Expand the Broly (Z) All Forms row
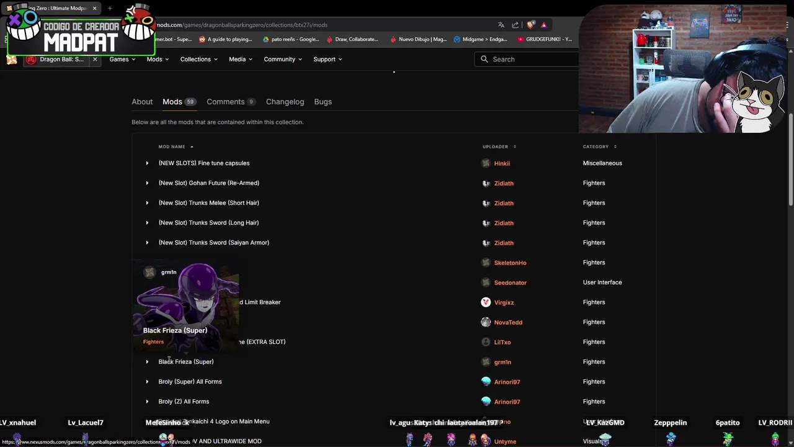The image size is (794, 447). point(147,402)
